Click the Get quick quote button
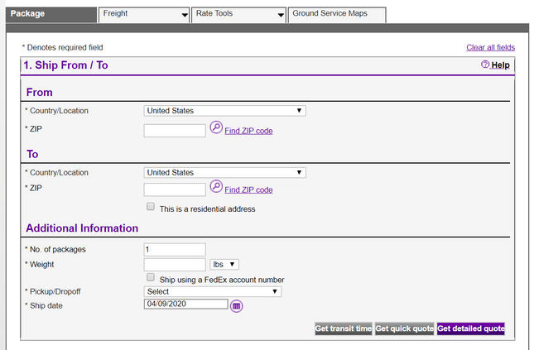 click(x=404, y=328)
